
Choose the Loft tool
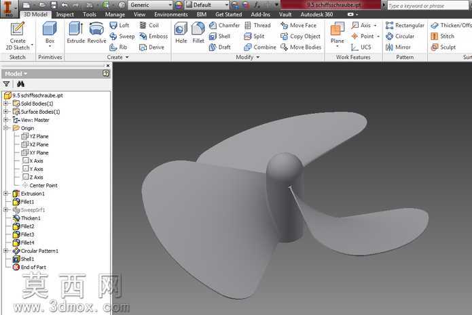click(120, 26)
